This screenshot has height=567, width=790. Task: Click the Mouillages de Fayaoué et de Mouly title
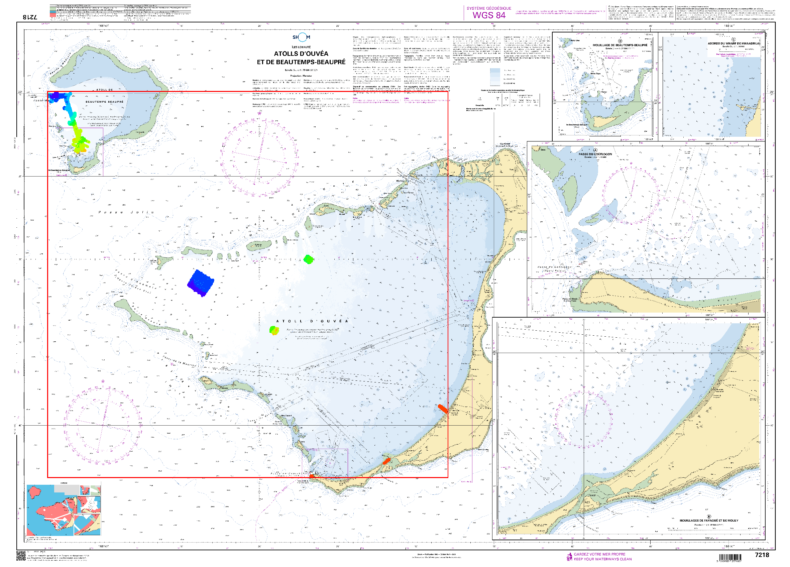(708, 520)
